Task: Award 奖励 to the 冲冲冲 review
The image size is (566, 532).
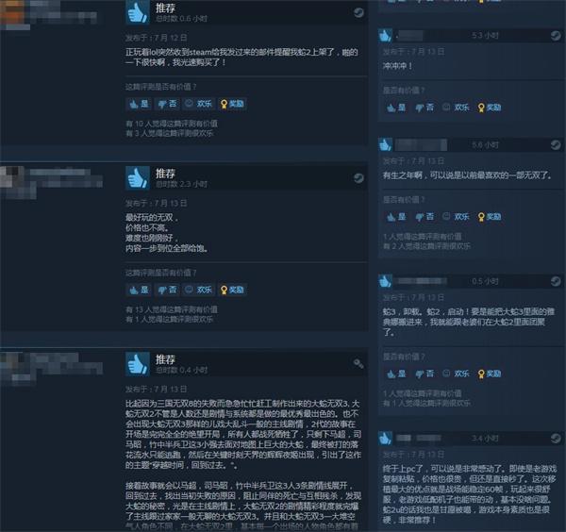Action: coord(490,108)
